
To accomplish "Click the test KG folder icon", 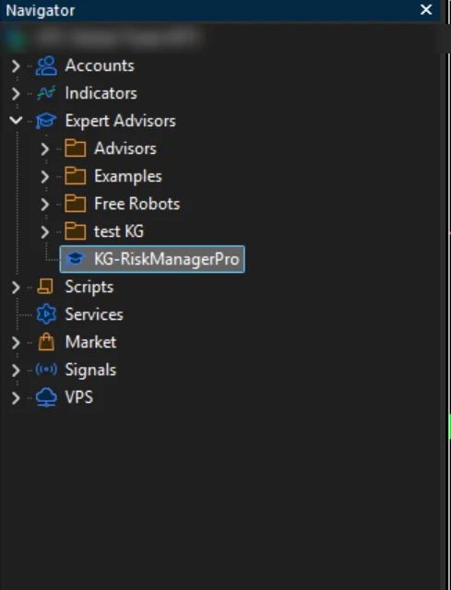I will tap(76, 231).
